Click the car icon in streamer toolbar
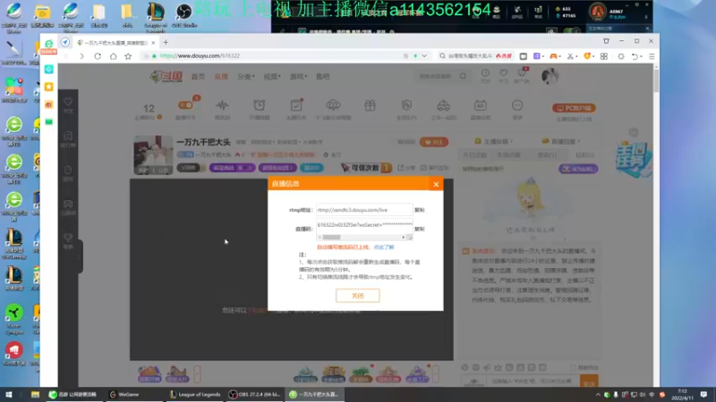This screenshot has height=402, width=716. point(443,105)
